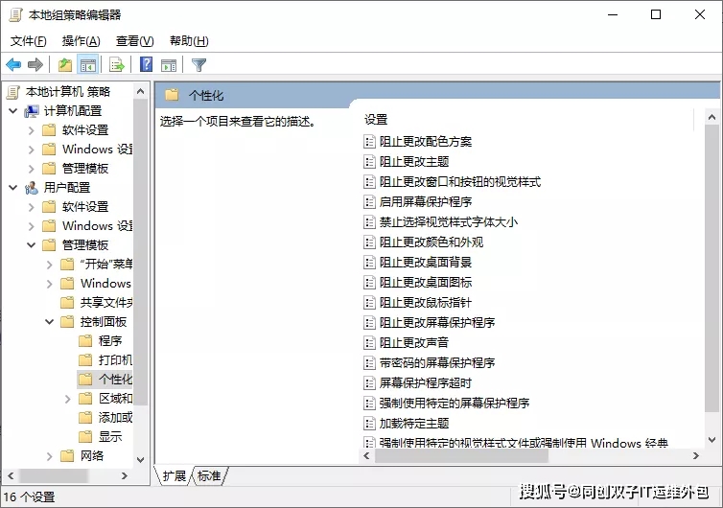Open Help with the question mark icon
Viewport: 723px width, 508px height.
(146, 64)
